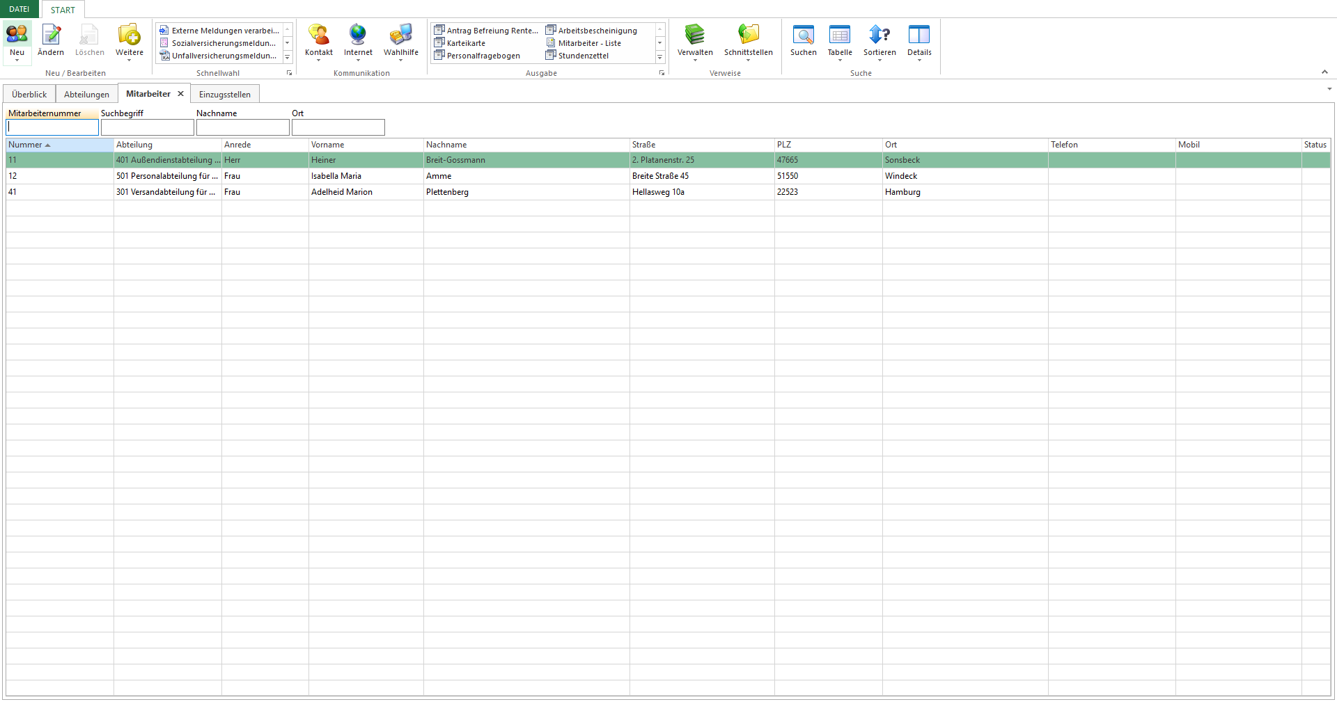The width and height of the screenshot is (1337, 702).
Task: Open the Schnittstellen icon
Action: (x=749, y=34)
